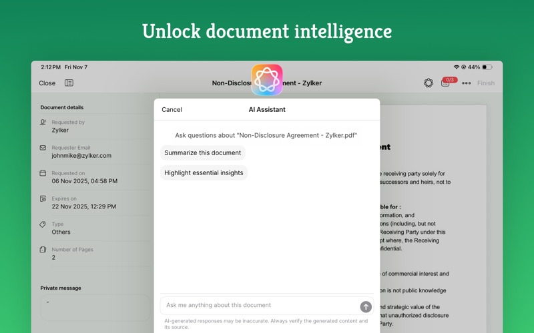Tap the battery indicator in status bar
Viewport: 534px width, 333px height.
487,67
